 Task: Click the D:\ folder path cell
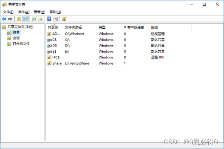67,46
